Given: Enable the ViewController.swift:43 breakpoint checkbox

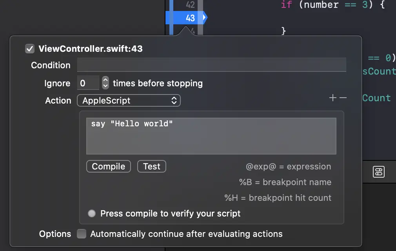Looking at the screenshot, I should 29,49.
